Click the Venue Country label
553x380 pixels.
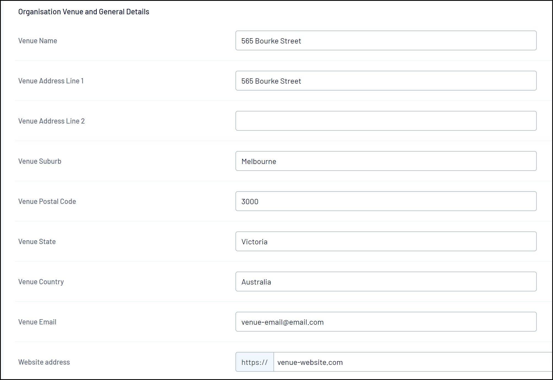click(x=41, y=282)
